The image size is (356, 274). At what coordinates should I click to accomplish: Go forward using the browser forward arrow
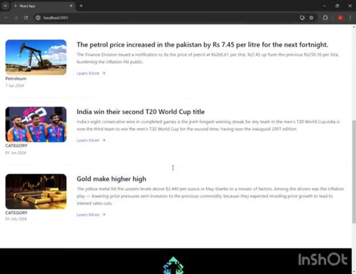tap(16, 17)
